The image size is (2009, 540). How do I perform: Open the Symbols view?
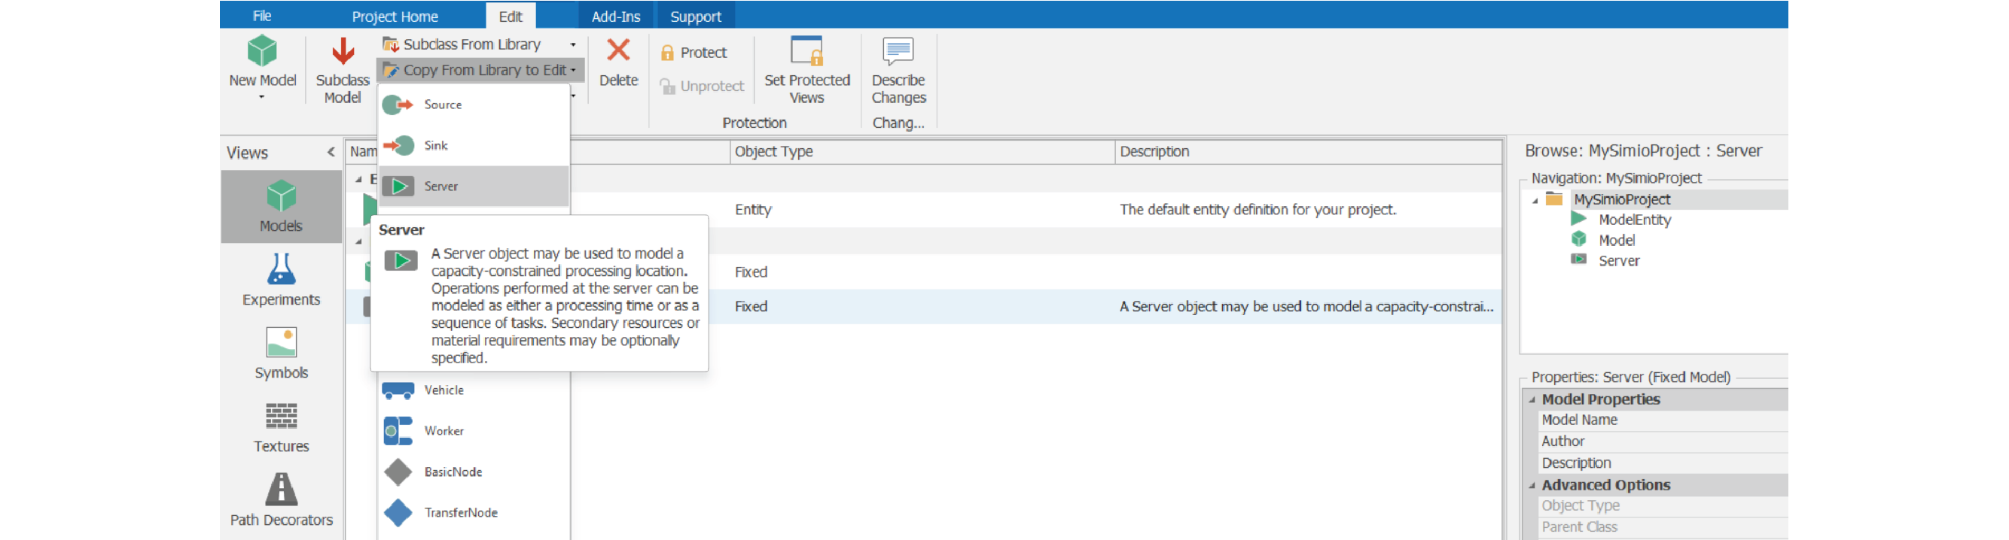coord(281,353)
